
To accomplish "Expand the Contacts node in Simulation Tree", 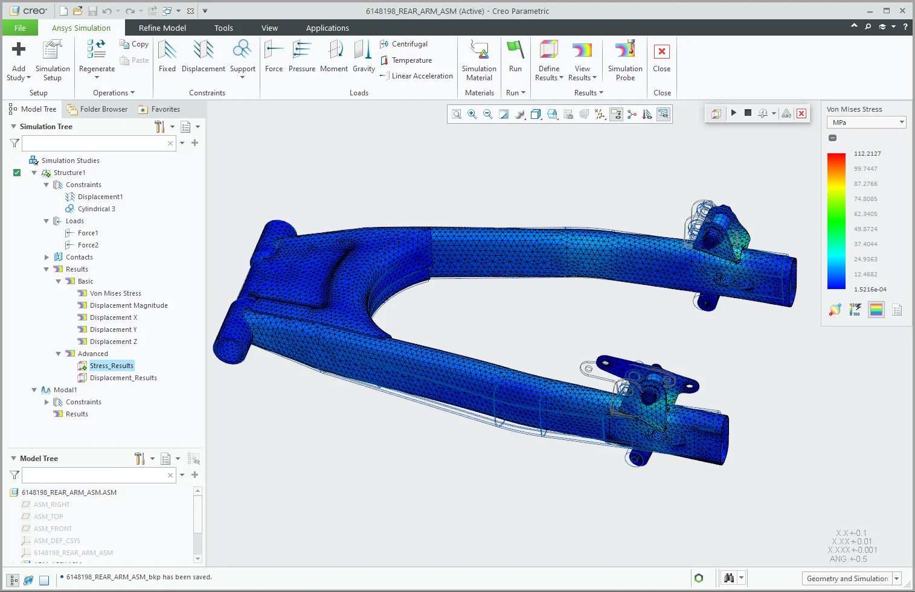I will click(48, 256).
